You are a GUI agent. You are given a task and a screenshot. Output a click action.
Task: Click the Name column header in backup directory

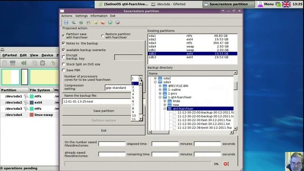[190, 74]
